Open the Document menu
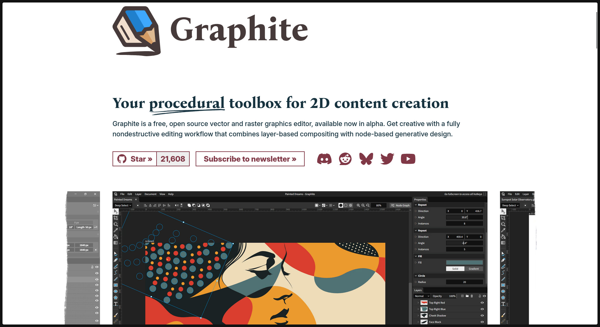The width and height of the screenshot is (600, 327). [x=150, y=194]
